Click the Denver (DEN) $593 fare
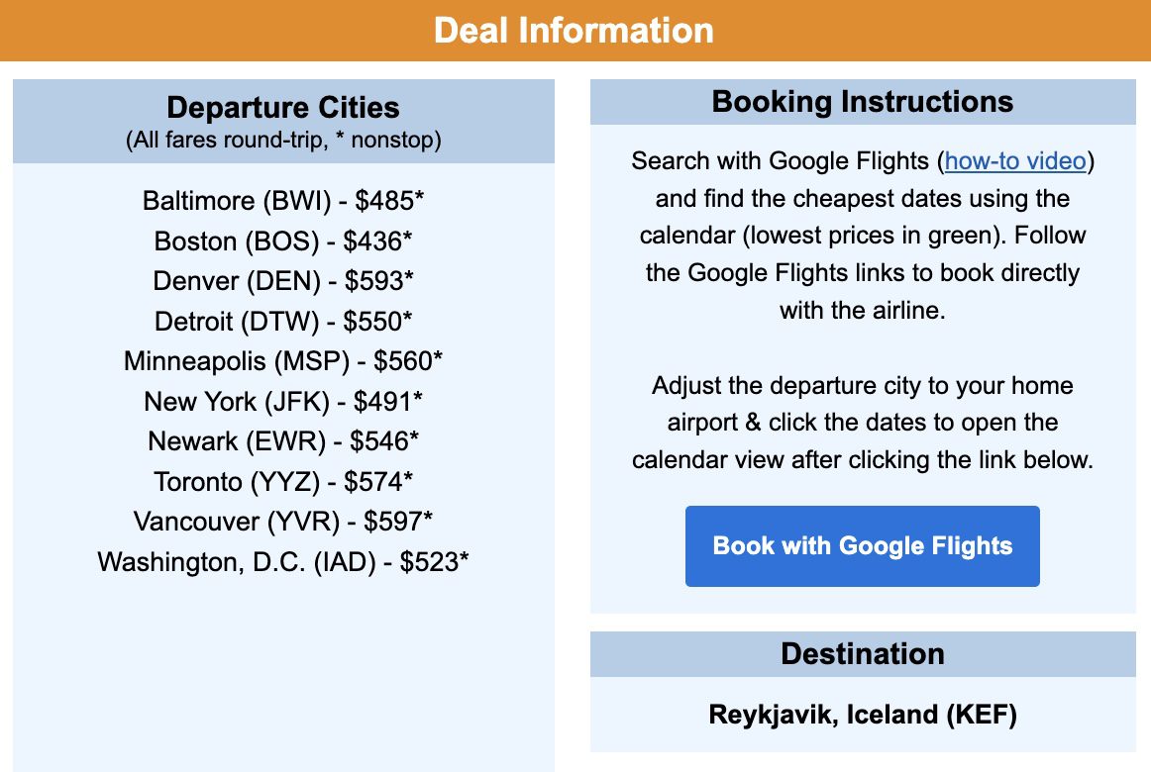1151x772 pixels. click(283, 281)
